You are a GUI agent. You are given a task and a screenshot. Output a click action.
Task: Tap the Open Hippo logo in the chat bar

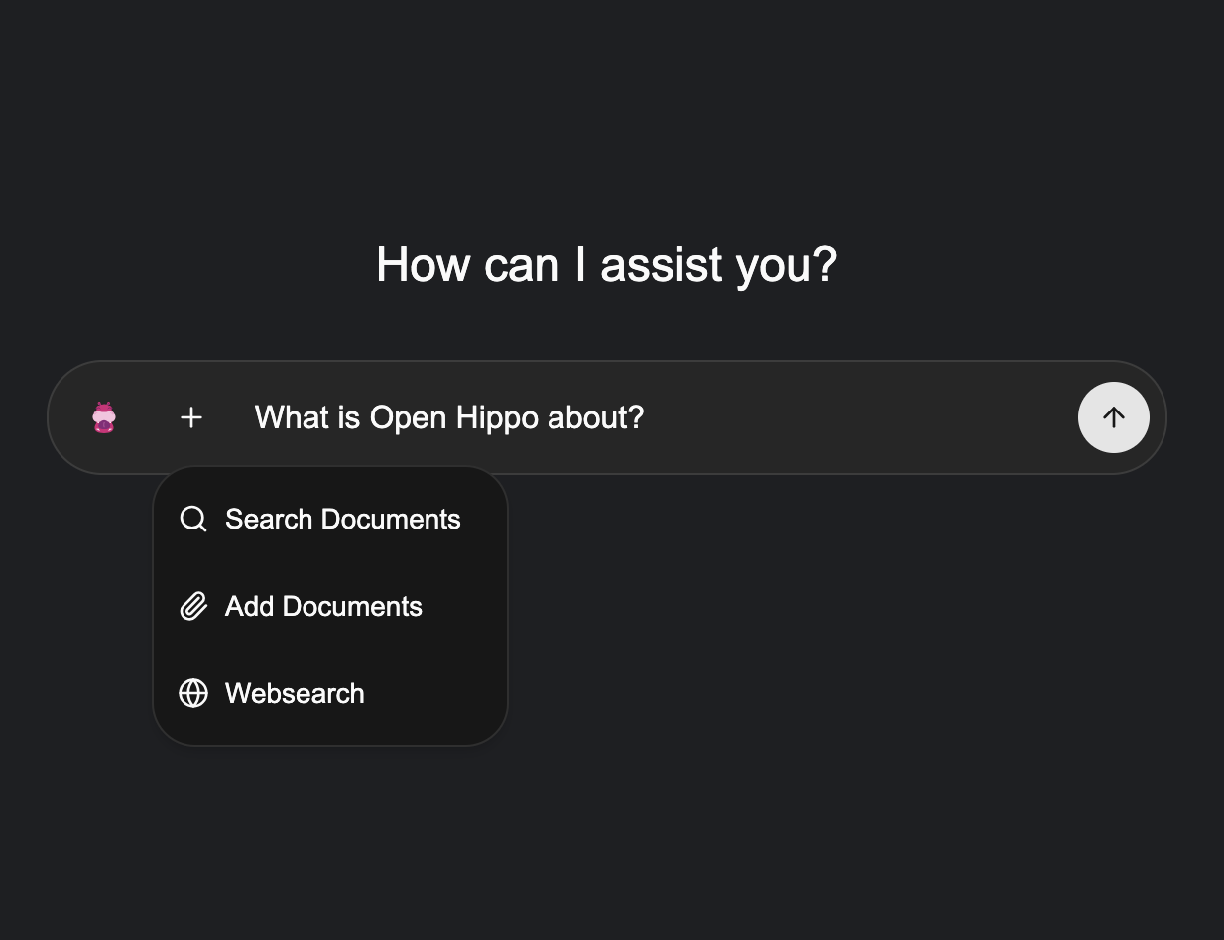pyautogui.click(x=104, y=417)
